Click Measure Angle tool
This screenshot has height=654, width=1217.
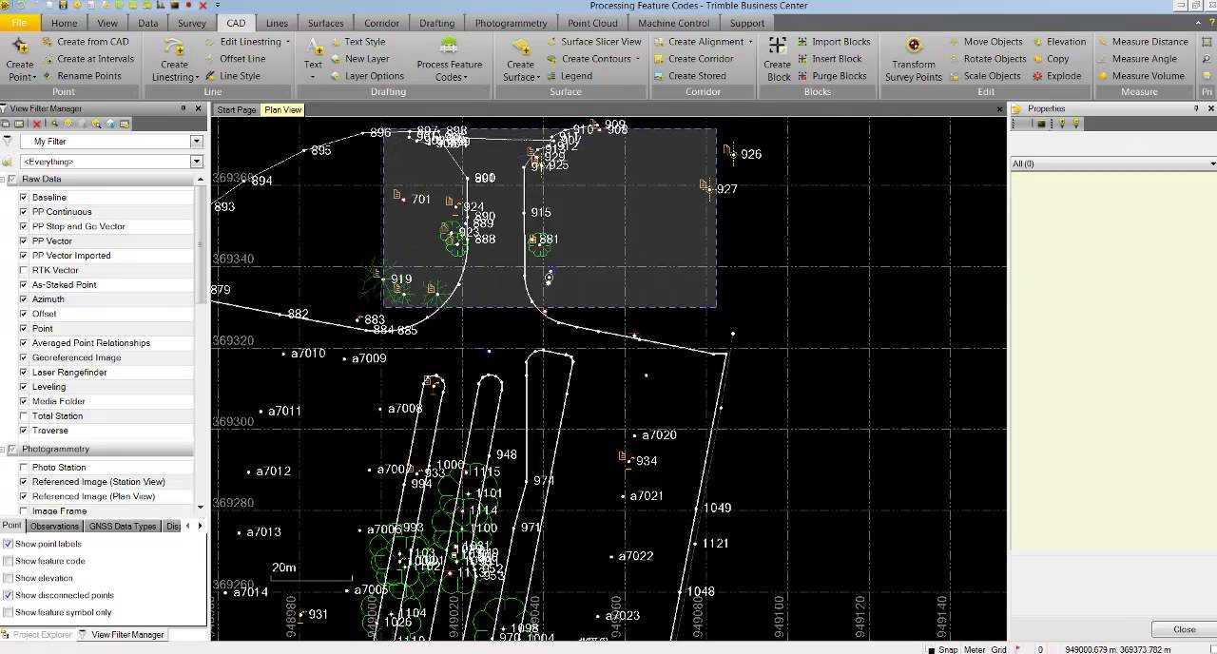(1137, 59)
